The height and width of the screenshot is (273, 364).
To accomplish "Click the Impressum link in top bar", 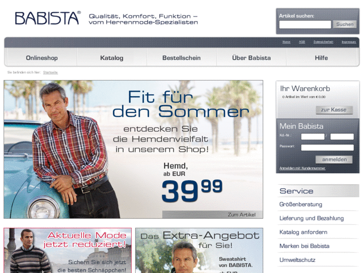I will (348, 42).
